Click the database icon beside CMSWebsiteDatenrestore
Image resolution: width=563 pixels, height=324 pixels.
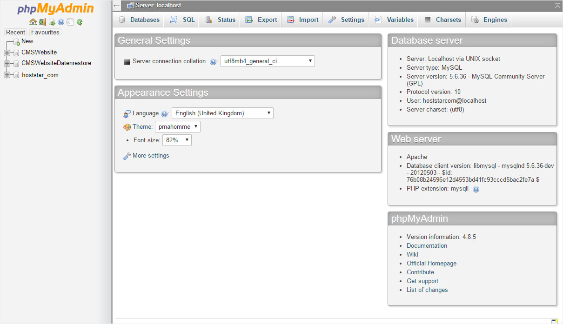(x=16, y=63)
